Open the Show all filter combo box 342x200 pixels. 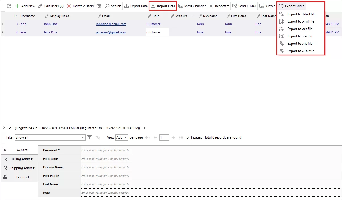tap(50, 137)
